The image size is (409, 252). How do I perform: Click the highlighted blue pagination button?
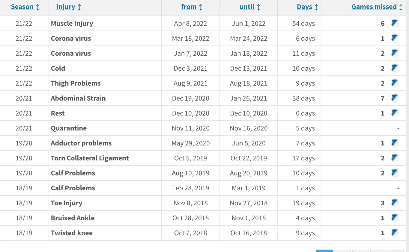[x=324, y=251]
